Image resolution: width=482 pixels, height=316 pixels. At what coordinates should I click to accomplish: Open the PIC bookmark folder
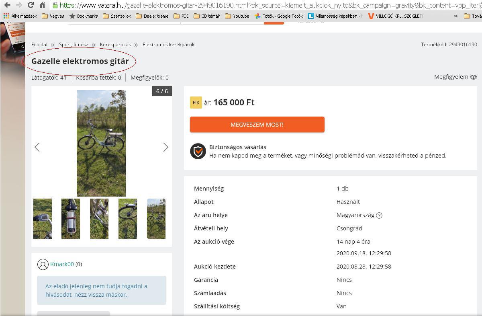coord(181,16)
